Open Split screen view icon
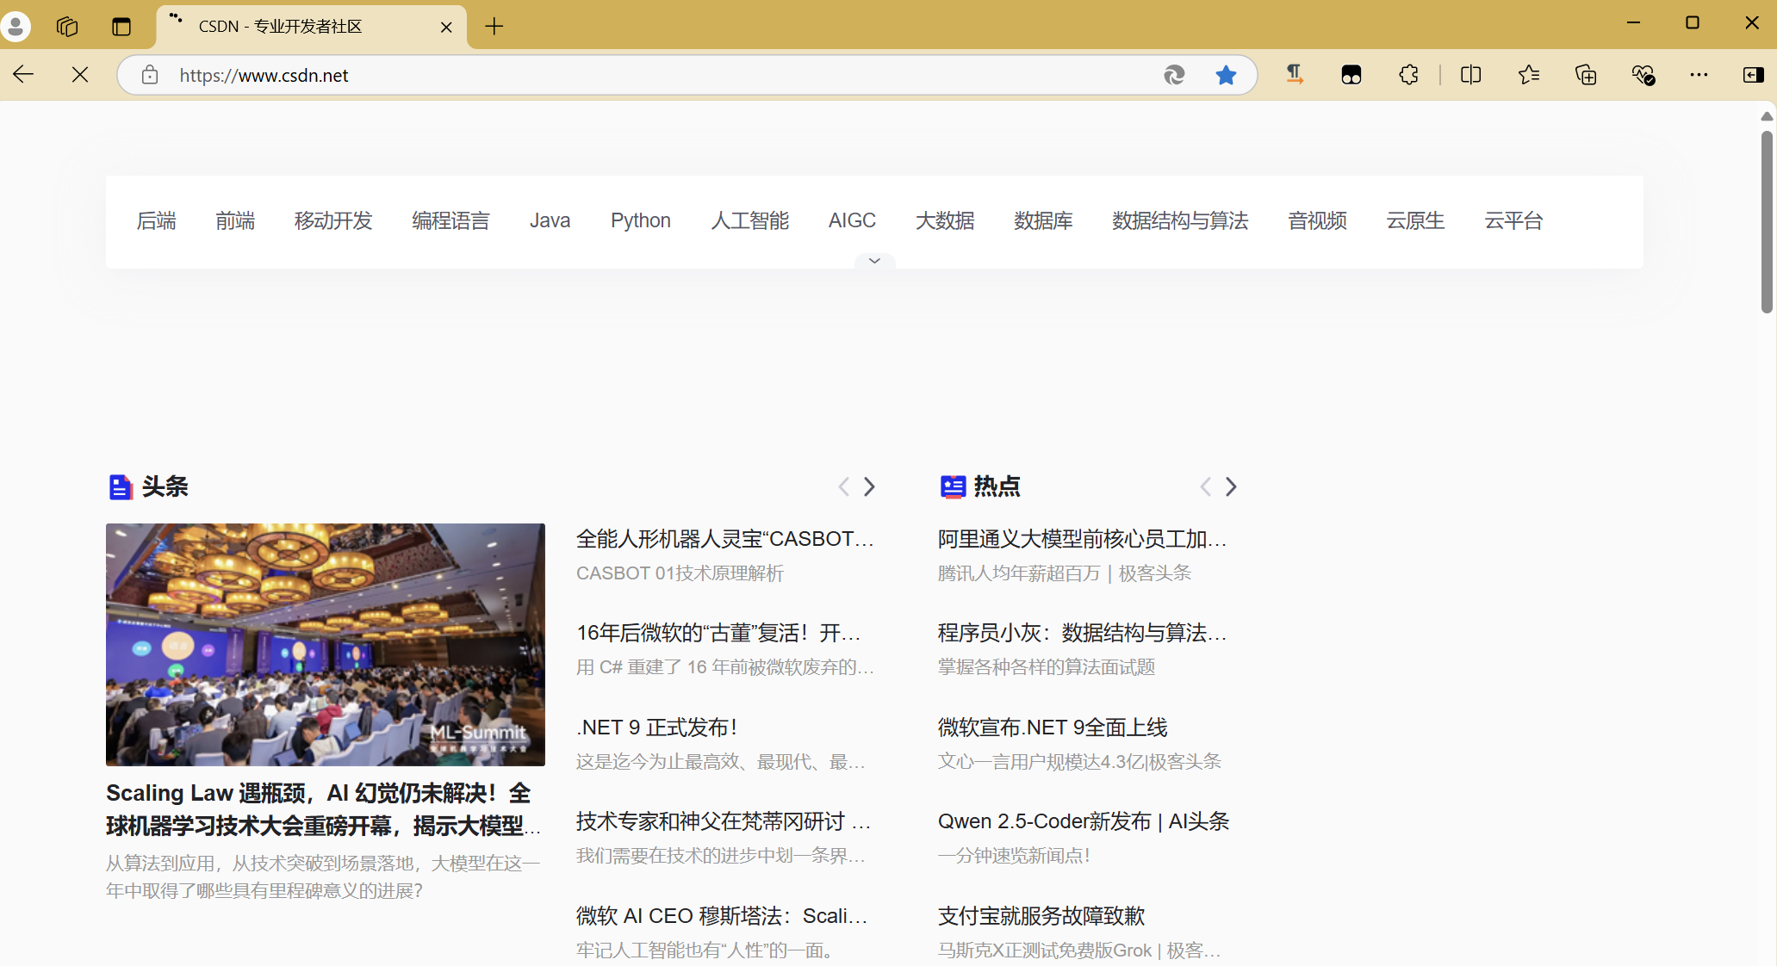Image resolution: width=1777 pixels, height=966 pixels. 1471,76
